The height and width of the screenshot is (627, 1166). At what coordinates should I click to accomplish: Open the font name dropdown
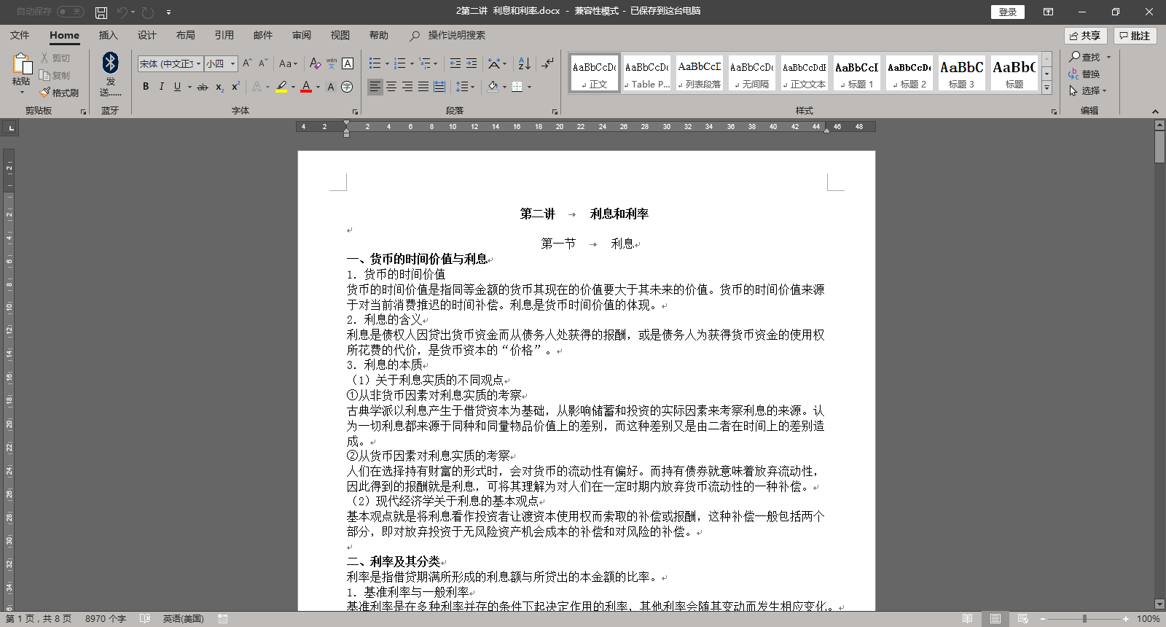pyautogui.click(x=199, y=64)
